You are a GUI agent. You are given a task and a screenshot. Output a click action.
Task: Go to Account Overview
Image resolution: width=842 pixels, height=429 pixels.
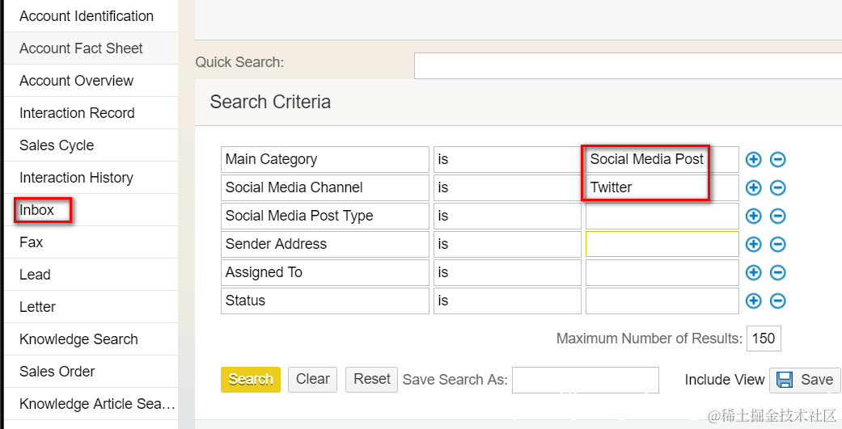91,81
